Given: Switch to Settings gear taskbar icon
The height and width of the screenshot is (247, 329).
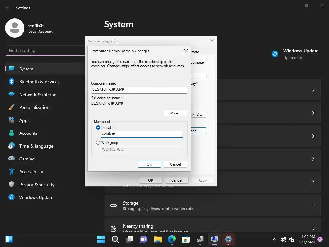Looking at the screenshot, I should point(228,239).
